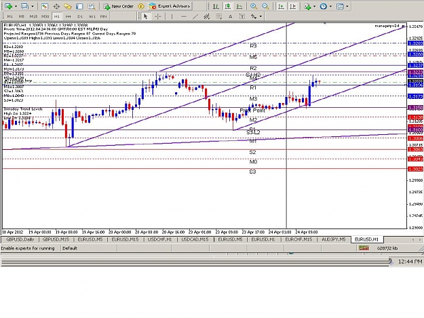Click the 6207/2 kb traffic indicator
The image size is (424, 318).
387,248
